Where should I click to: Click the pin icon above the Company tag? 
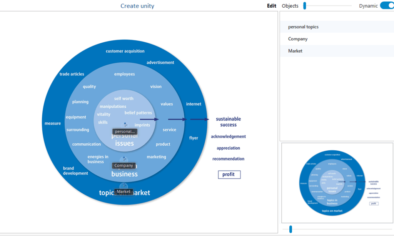[124, 159]
